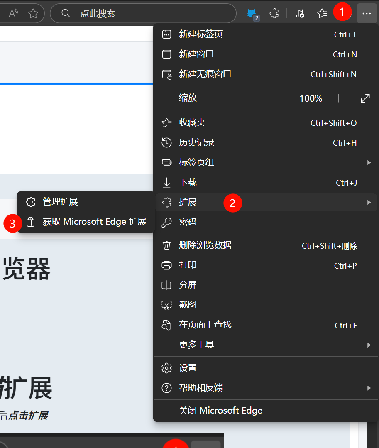Open the Favorites star-list toolbar icon
Image resolution: width=379 pixels, height=448 pixels.
point(322,13)
